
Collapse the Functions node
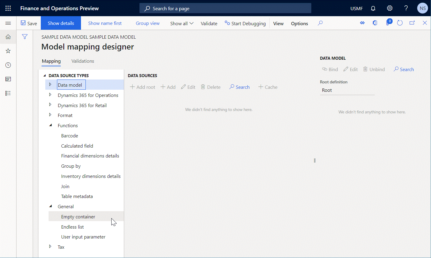pyautogui.click(x=50, y=125)
